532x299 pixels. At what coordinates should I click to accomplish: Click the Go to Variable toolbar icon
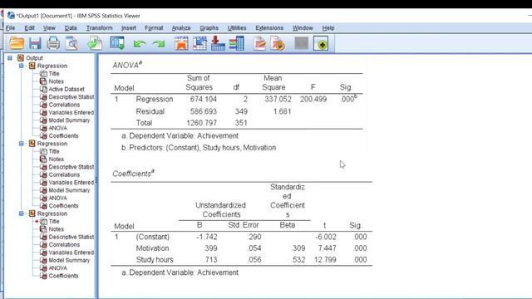click(218, 43)
